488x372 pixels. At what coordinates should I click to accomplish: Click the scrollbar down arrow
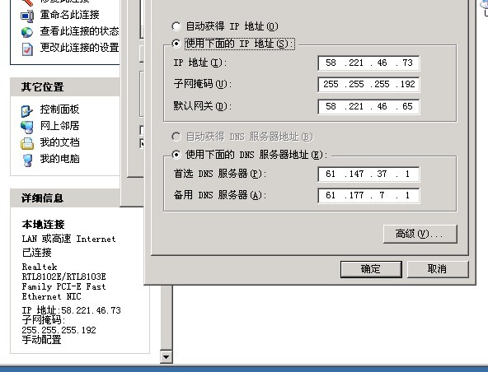(167, 357)
